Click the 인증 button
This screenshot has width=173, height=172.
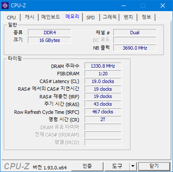click(87, 166)
